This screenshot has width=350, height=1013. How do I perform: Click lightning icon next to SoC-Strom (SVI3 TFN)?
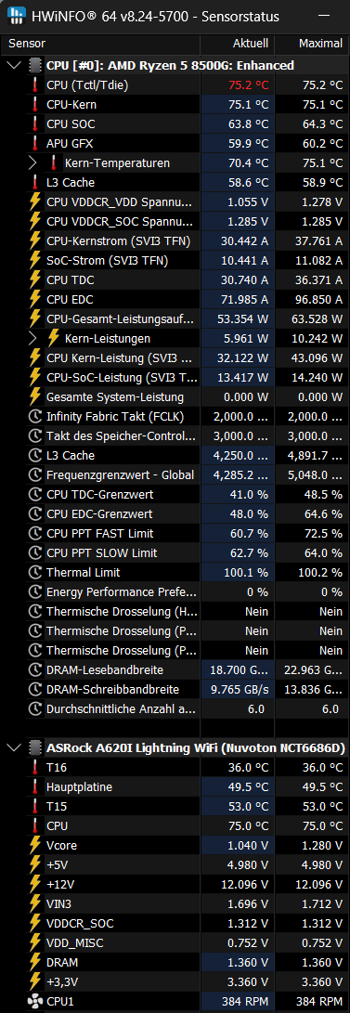35,260
